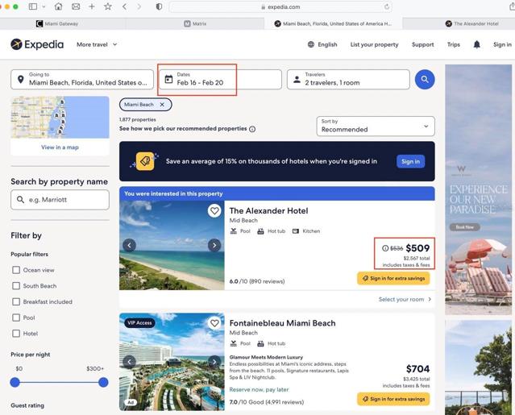Remove the Miami Beach filter chip
Viewport: 515px width, 415px height.
click(x=162, y=105)
